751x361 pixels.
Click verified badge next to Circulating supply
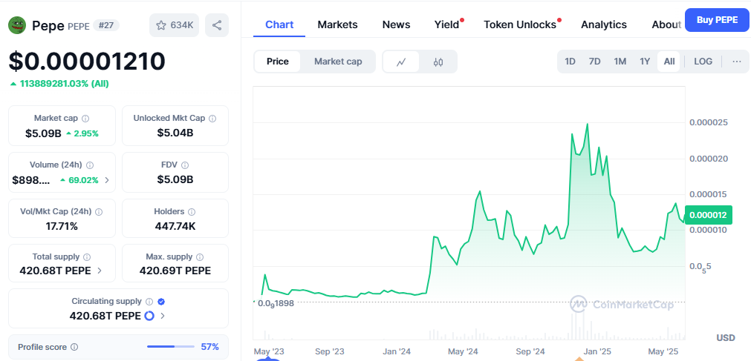click(x=161, y=302)
